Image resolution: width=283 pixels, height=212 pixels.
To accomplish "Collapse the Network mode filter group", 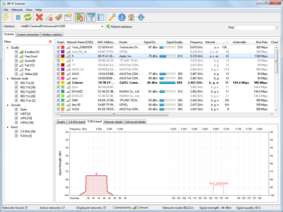I will click(x=8, y=79).
